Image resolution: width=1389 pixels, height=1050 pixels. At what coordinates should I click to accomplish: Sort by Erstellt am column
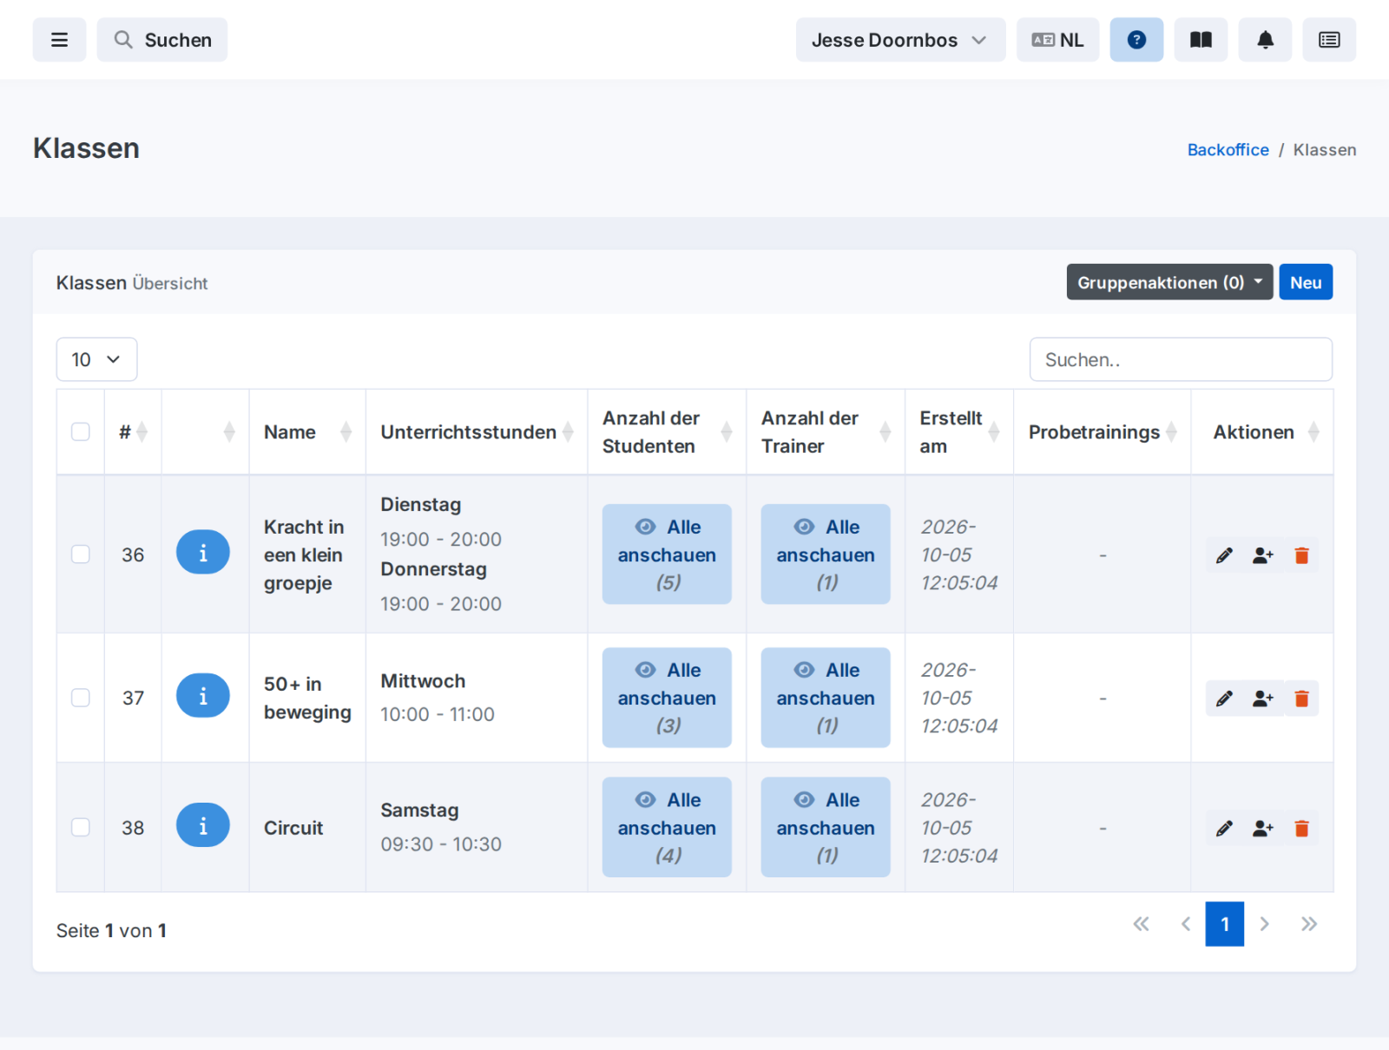click(x=959, y=432)
